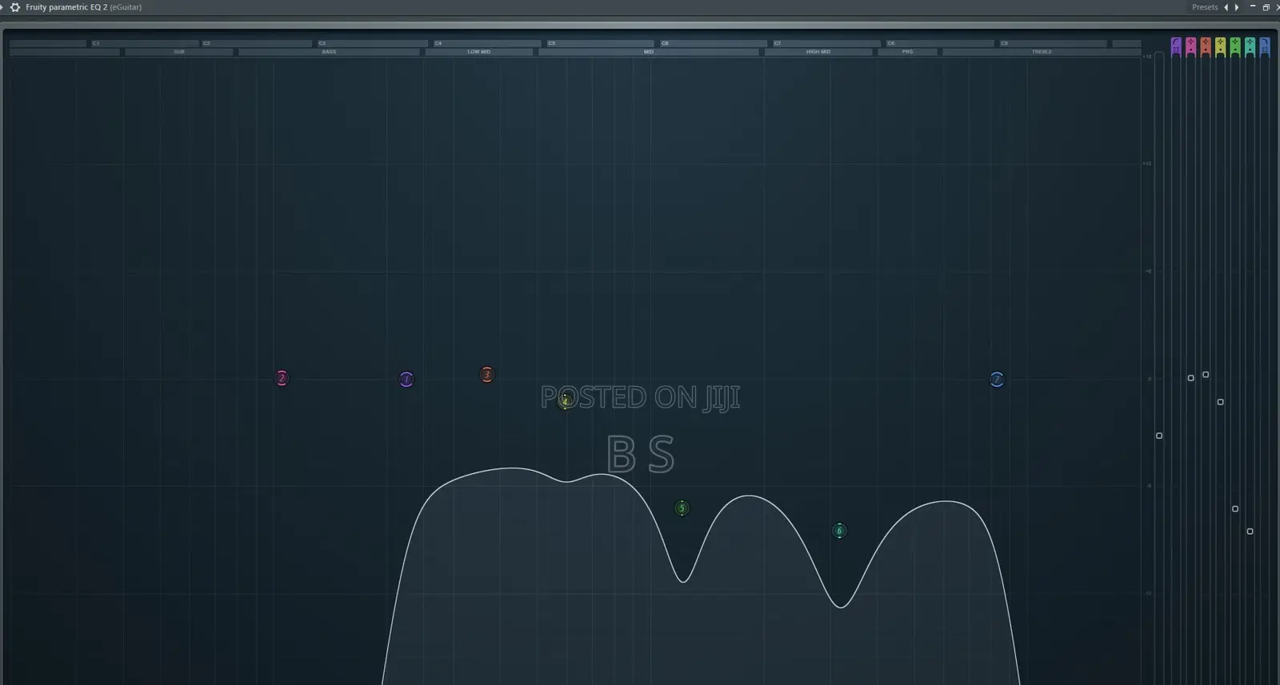Click the purple band 1 filter type tab
Screen dimensions: 1280x685
pyautogui.click(x=1176, y=47)
